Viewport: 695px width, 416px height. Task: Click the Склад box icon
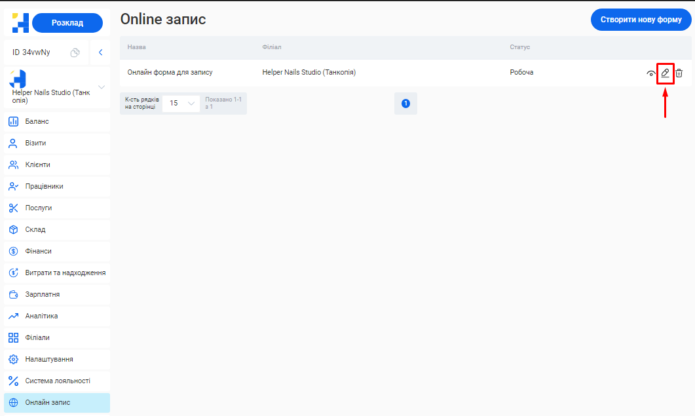click(13, 229)
